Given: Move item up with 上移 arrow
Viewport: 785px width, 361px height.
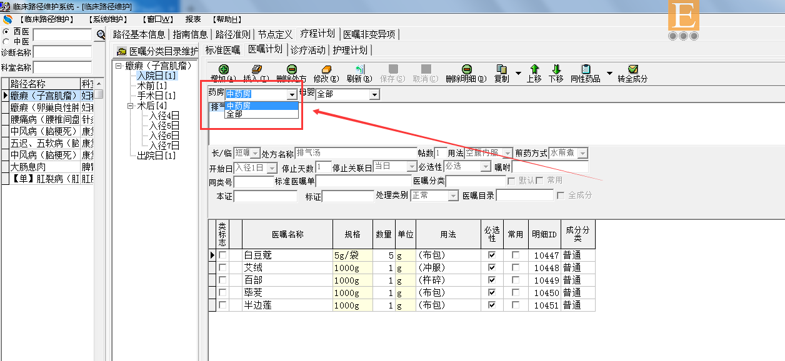Looking at the screenshot, I should (534, 69).
